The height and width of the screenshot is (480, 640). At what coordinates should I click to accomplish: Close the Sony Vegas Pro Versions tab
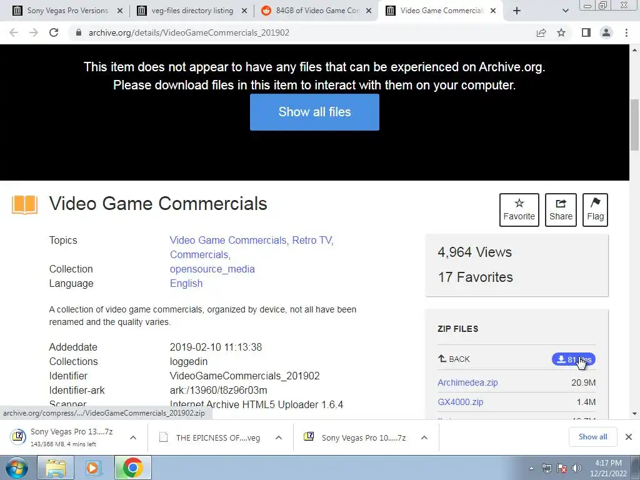coord(119,11)
